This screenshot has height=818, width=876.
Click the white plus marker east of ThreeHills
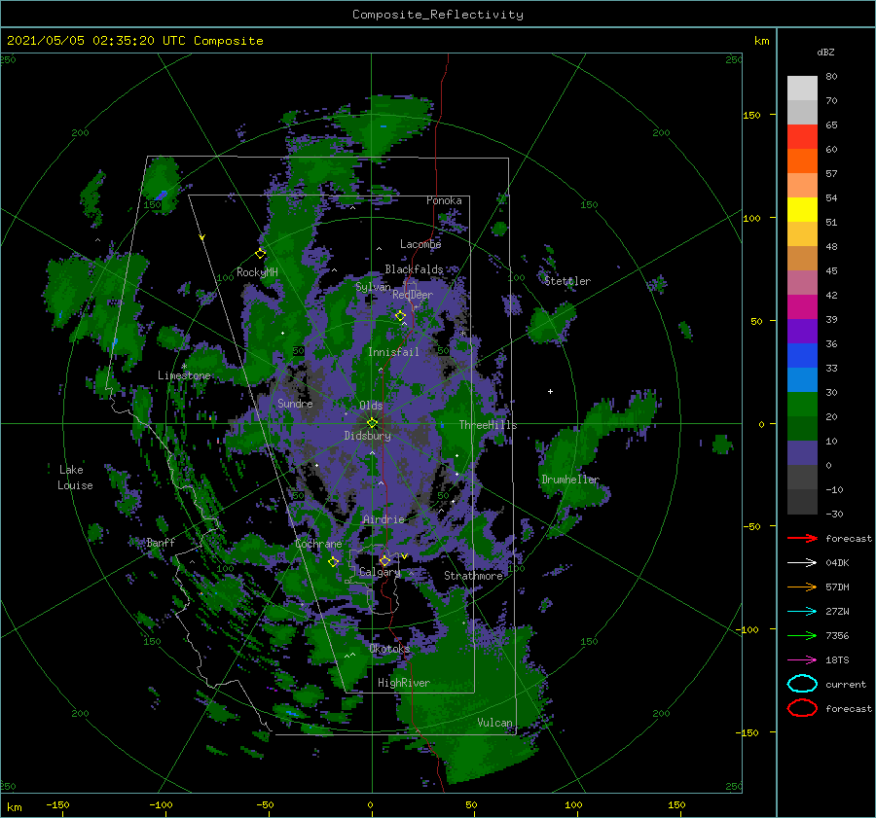tap(550, 391)
